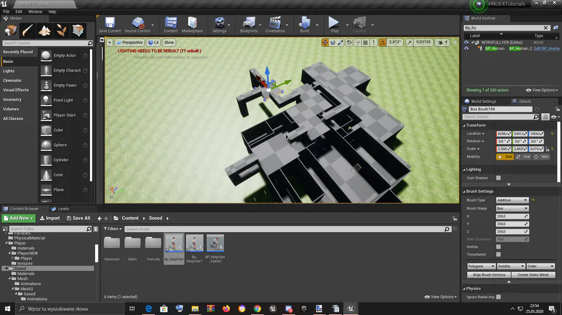Viewport: 562px width, 315px height.
Task: Select the Paint mode brush icon
Action: (x=27, y=31)
